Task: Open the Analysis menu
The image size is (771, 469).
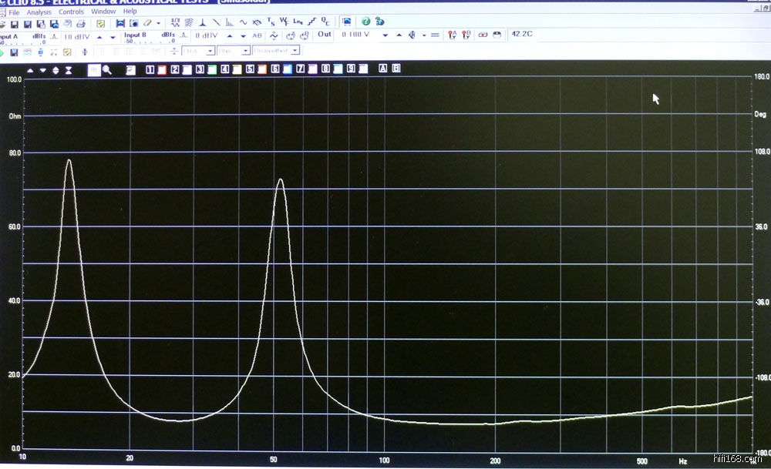Action: coord(39,12)
